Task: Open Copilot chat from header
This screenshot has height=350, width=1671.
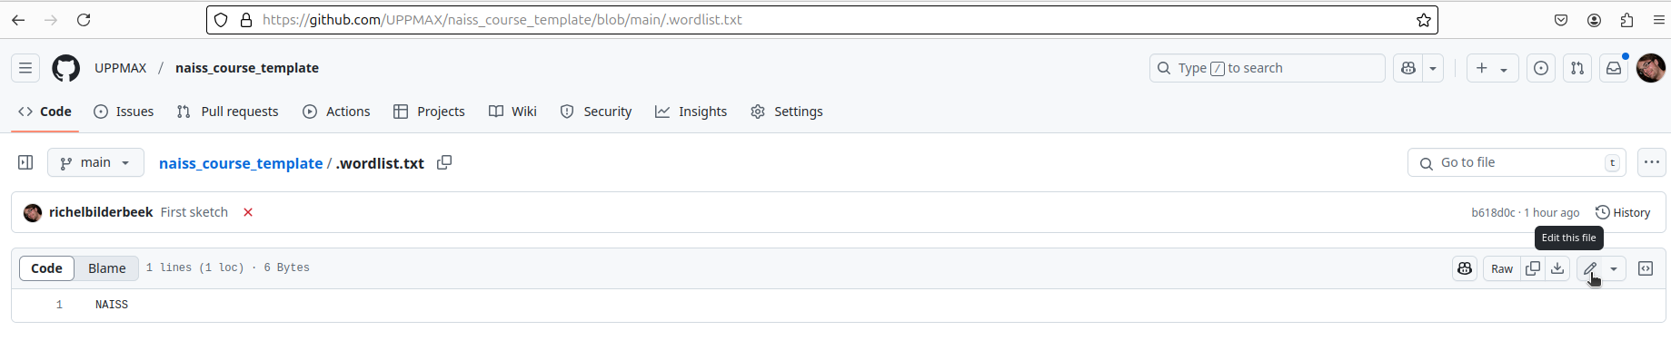Action: tap(1408, 68)
